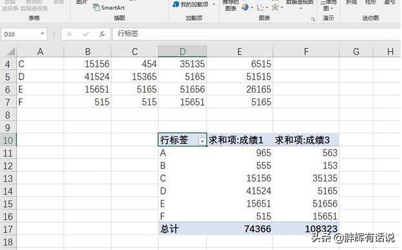Select column A header
The height and width of the screenshot is (250, 402).
coord(40,51)
